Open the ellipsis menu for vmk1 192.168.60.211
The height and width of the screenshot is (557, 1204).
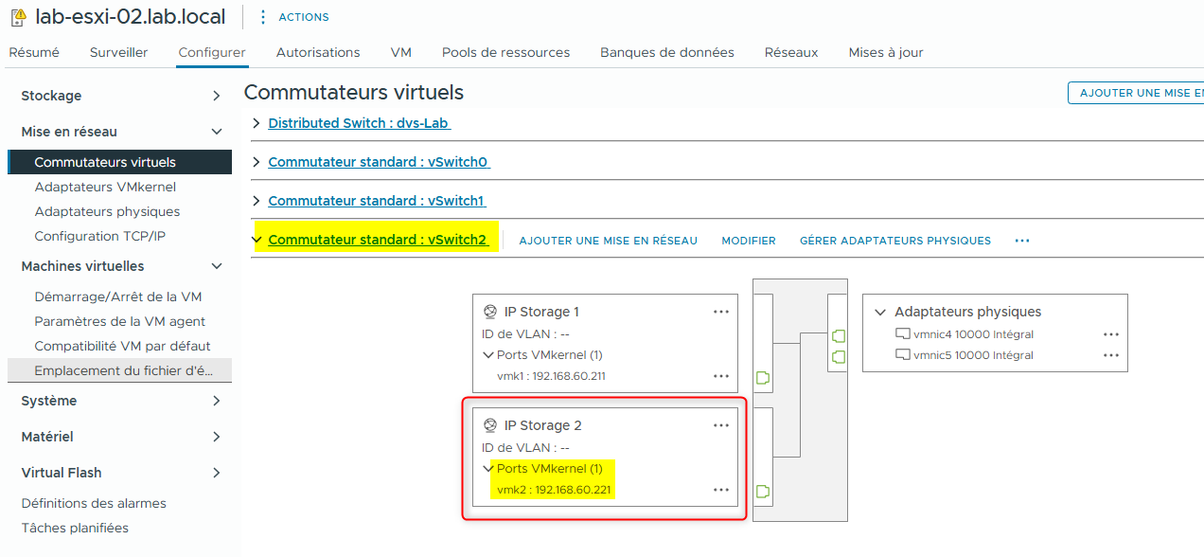coord(721,375)
